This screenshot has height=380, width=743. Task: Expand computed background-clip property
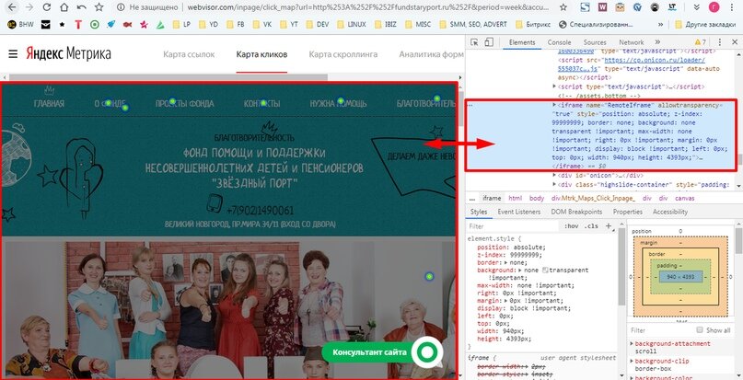632,361
